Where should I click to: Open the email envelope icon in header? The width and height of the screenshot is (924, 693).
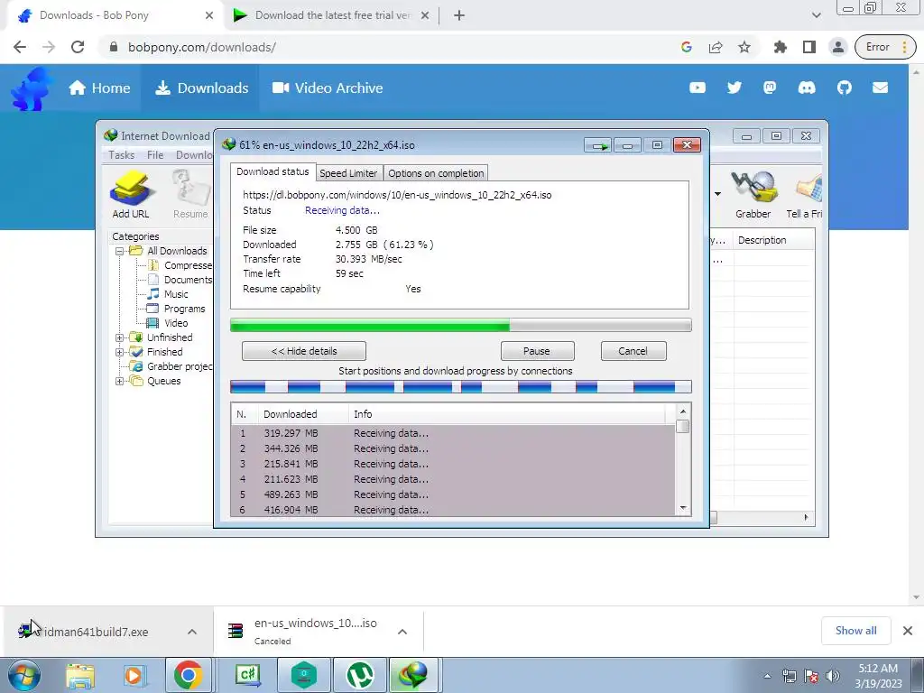click(x=881, y=88)
